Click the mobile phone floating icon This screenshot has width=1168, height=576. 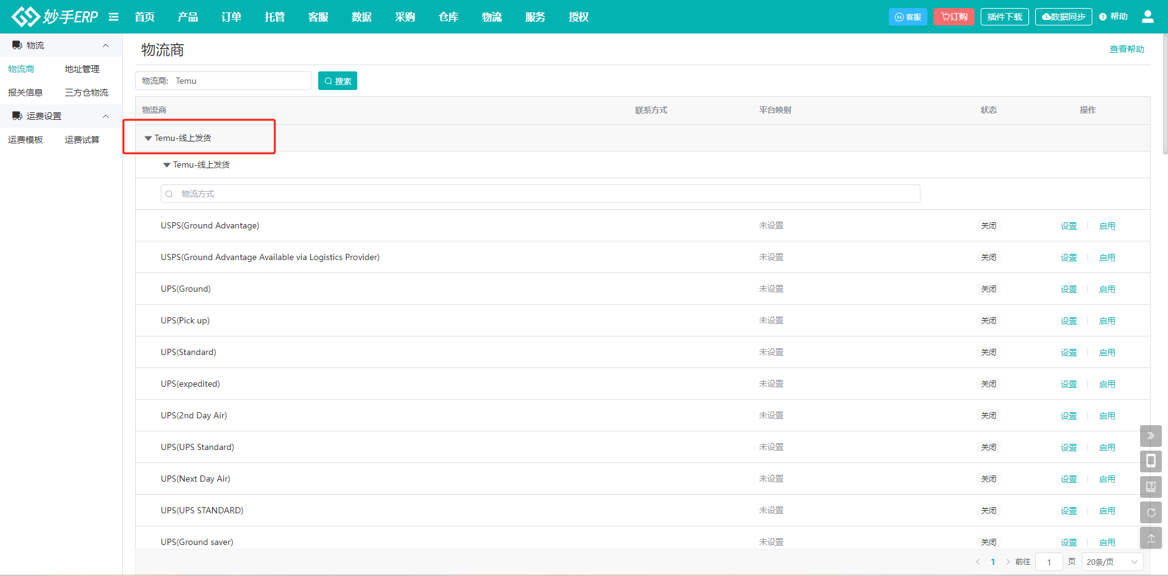coord(1151,461)
